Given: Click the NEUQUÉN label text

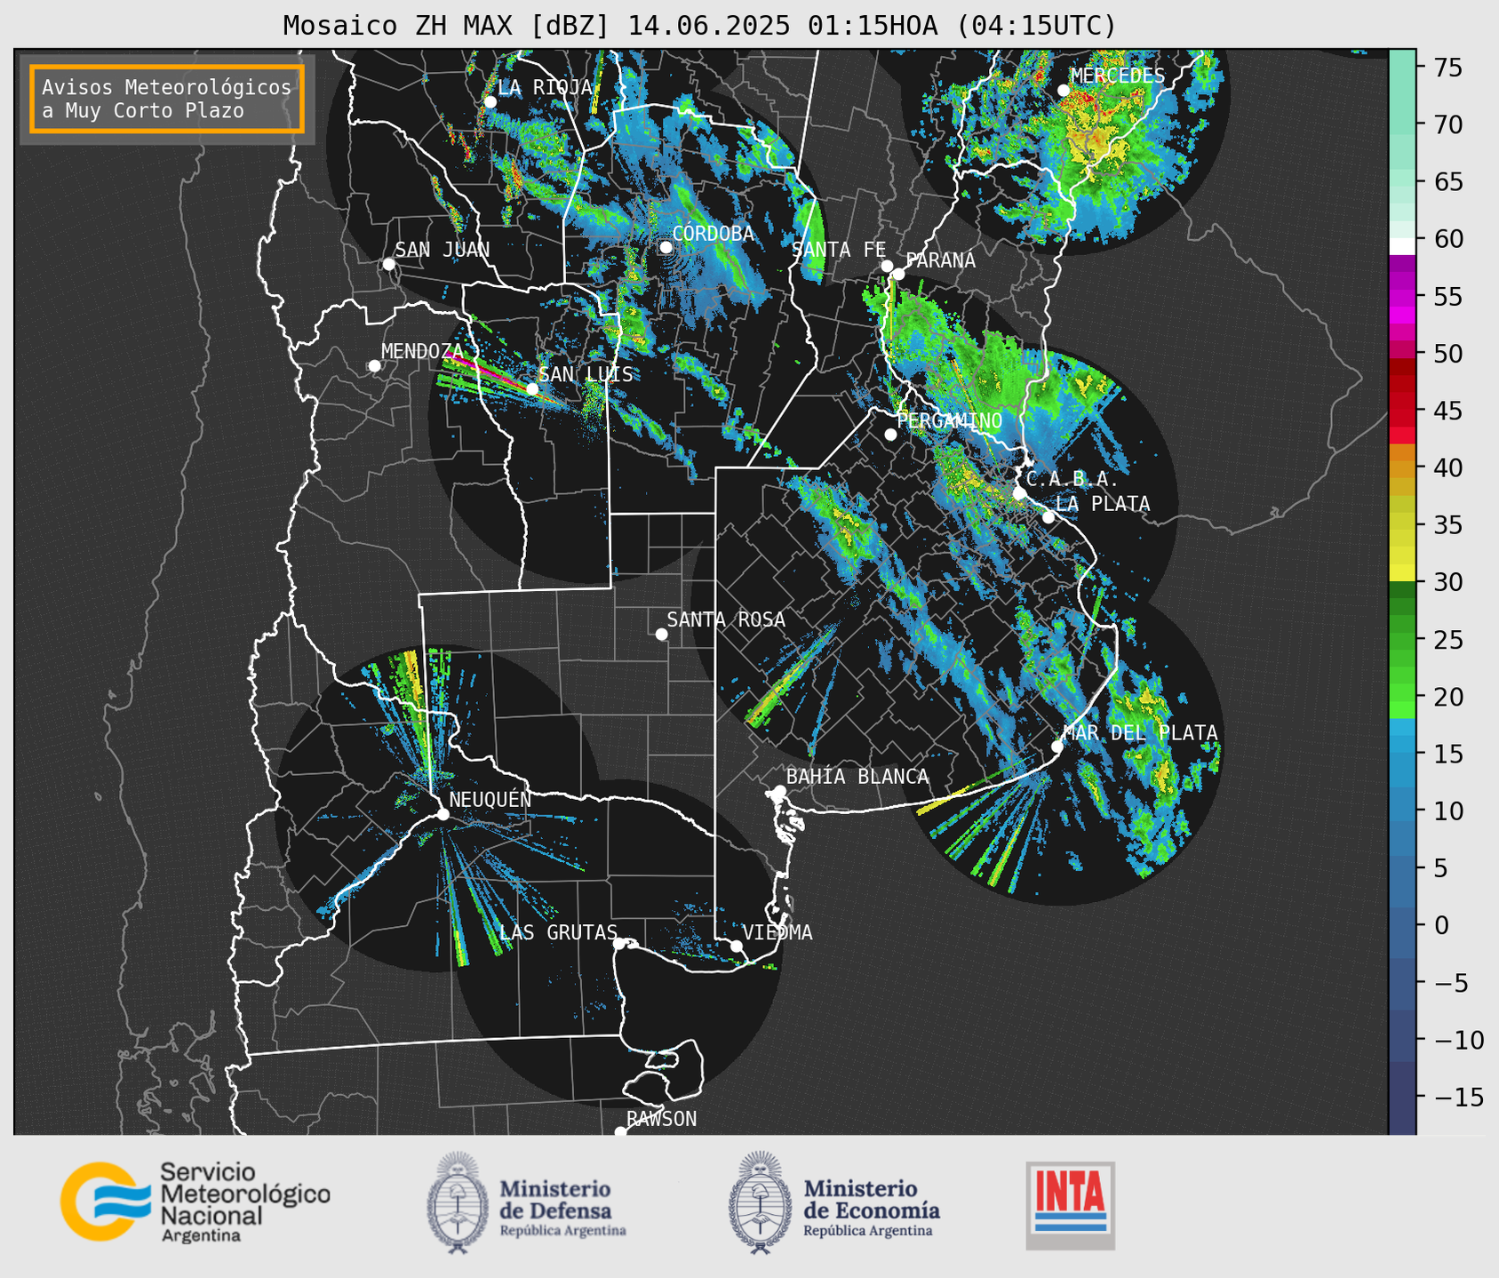Looking at the screenshot, I should click(x=490, y=800).
